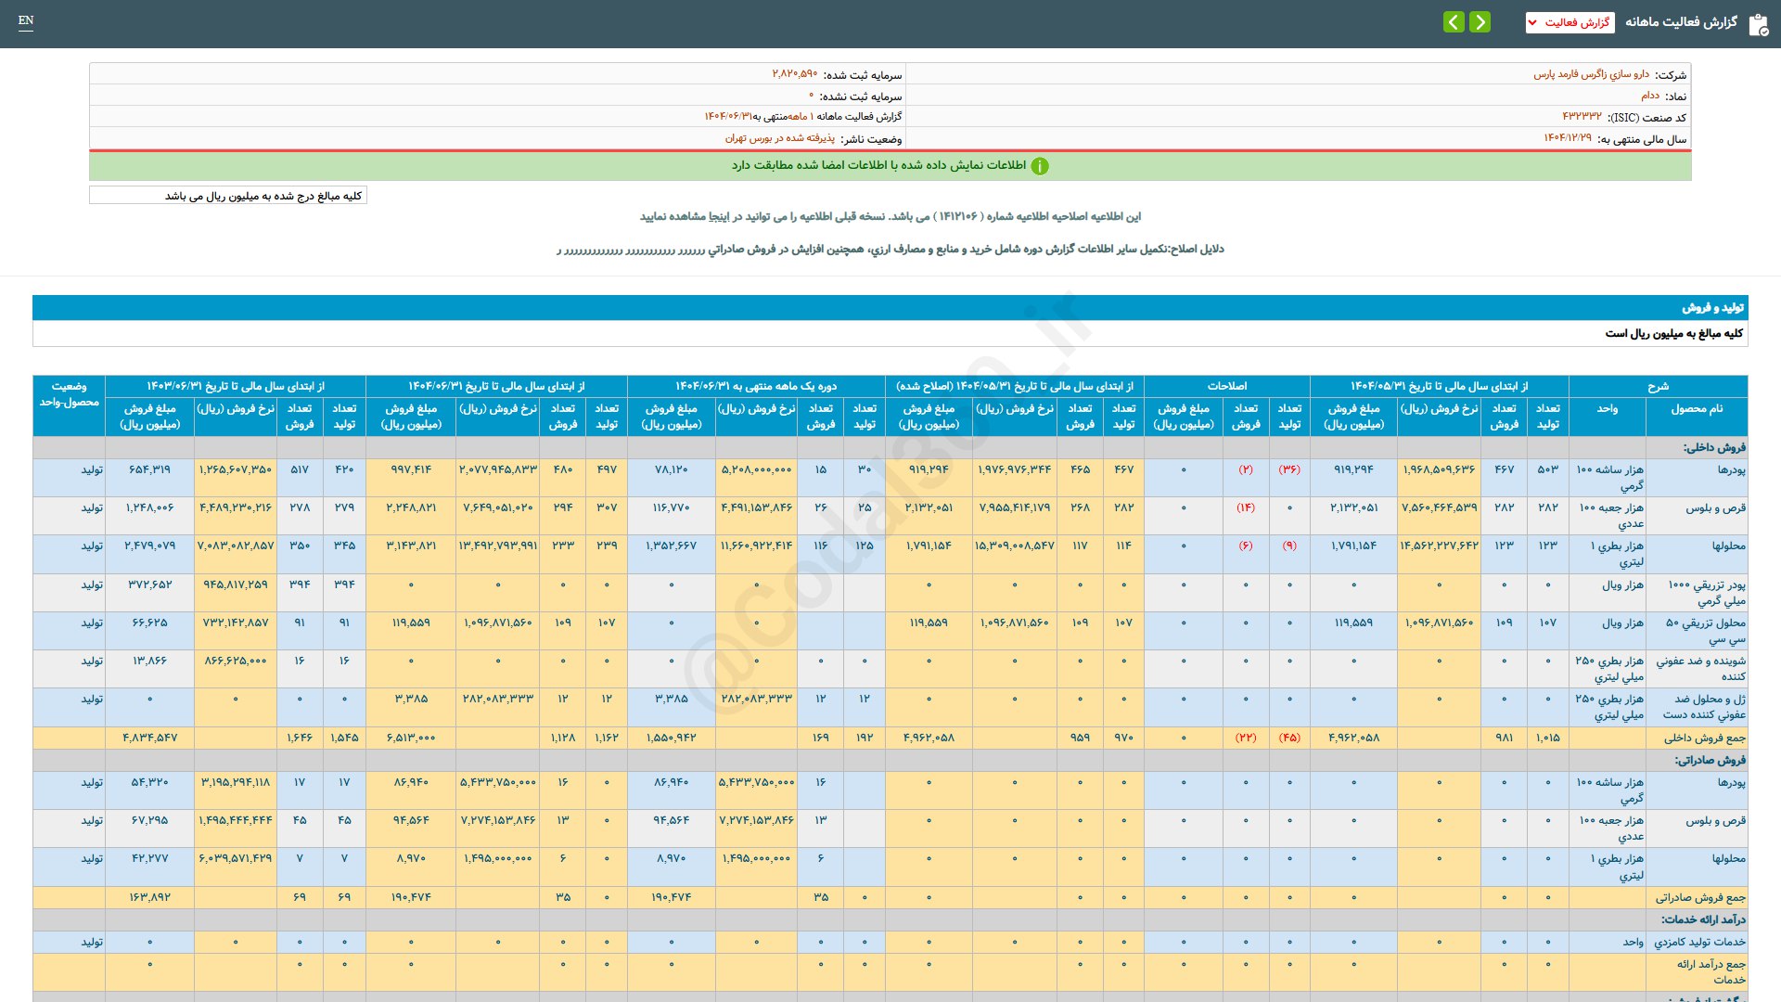Click the green info icon in notice bar
This screenshot has height=1002, width=1781.
(x=1040, y=166)
